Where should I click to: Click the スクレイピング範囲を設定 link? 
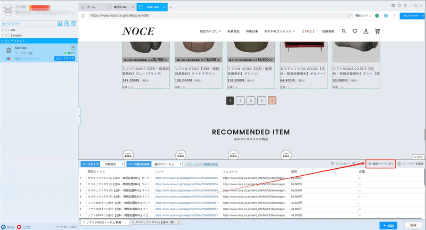pos(202,165)
